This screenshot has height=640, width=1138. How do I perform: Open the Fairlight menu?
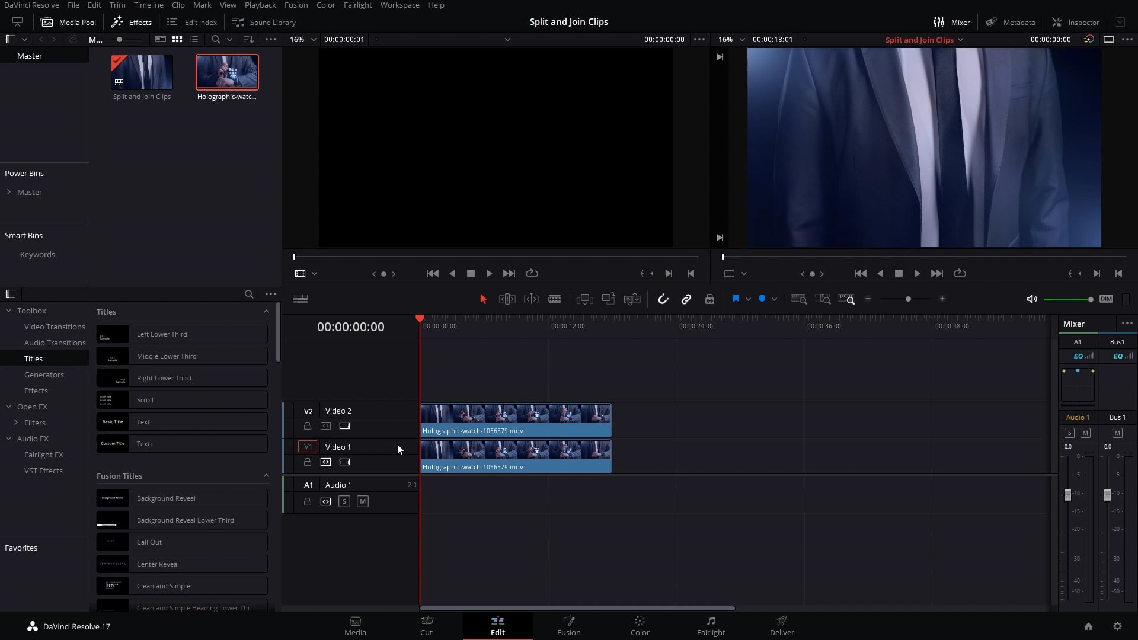click(357, 5)
